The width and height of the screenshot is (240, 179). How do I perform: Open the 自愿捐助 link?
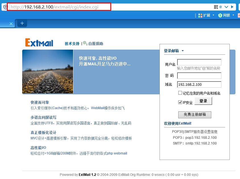[96, 44]
